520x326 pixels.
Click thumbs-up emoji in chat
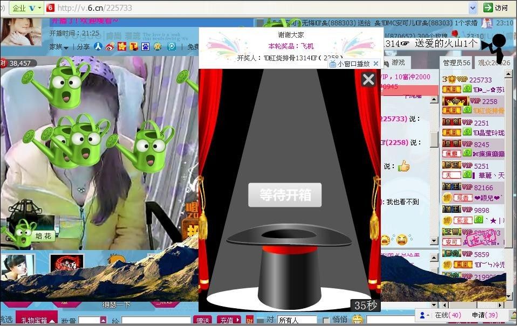[403, 166]
